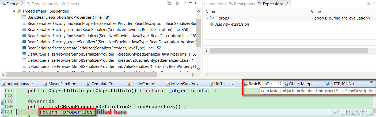The height and width of the screenshot is (117, 376).
Task: Open the second MavenSandbox... editor tab
Action: point(184,84)
